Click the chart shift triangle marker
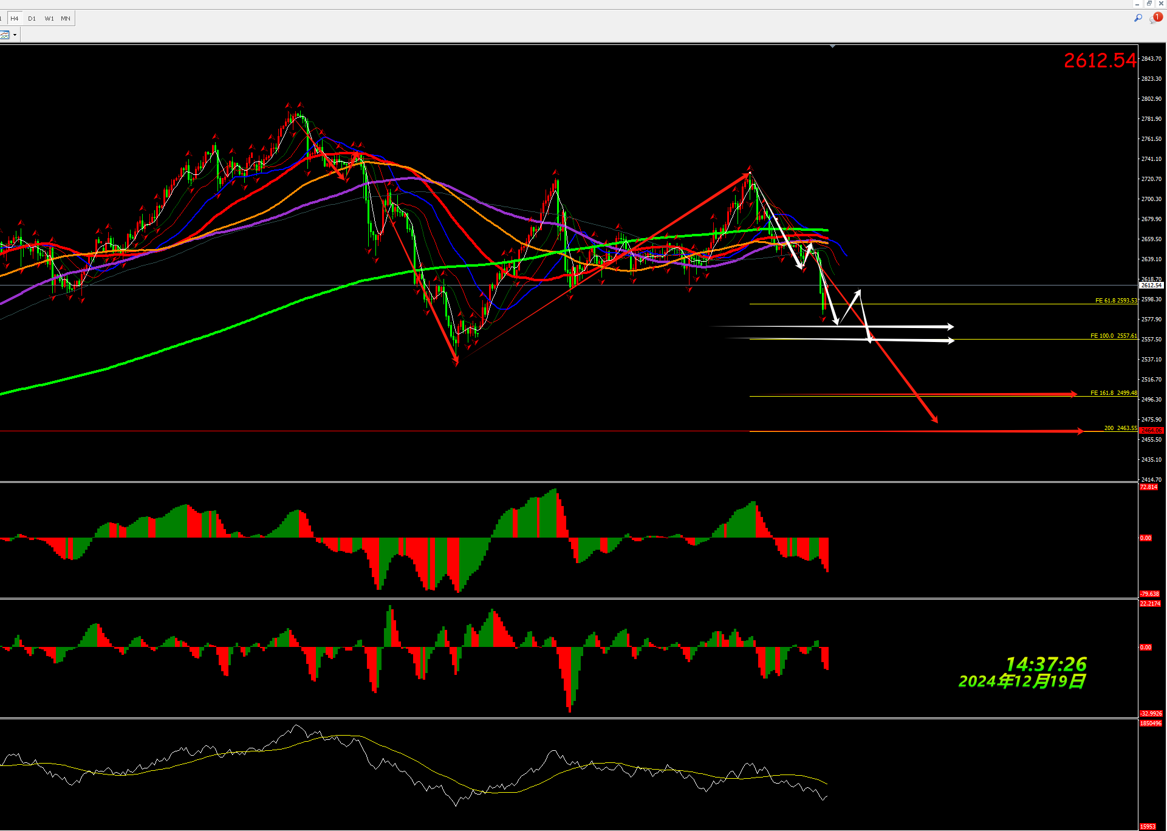The image size is (1167, 831). pyautogui.click(x=832, y=46)
